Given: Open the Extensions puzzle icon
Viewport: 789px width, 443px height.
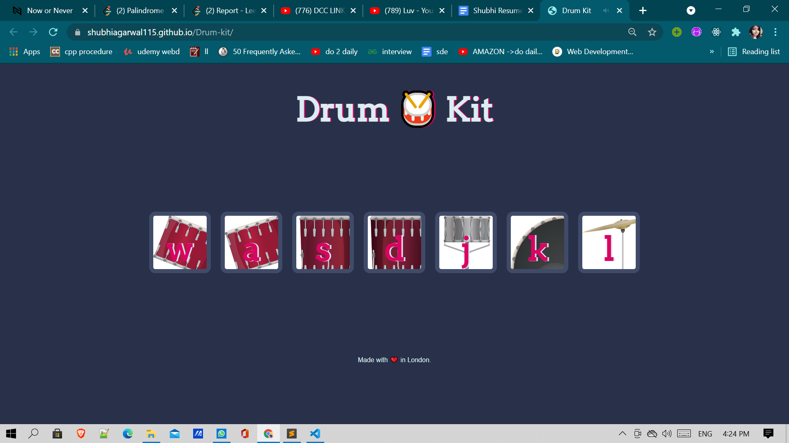Looking at the screenshot, I should 736,32.
